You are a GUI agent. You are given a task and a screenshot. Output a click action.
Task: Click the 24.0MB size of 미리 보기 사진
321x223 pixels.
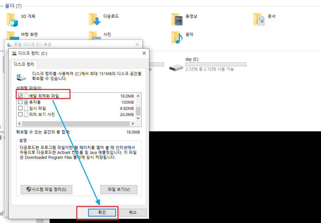[x=127, y=114]
